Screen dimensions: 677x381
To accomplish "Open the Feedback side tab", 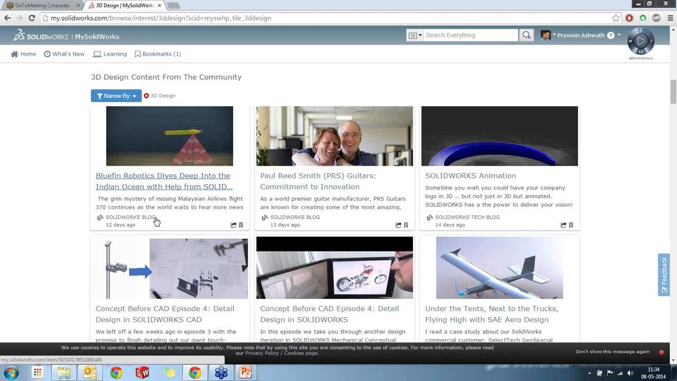I will click(x=664, y=275).
